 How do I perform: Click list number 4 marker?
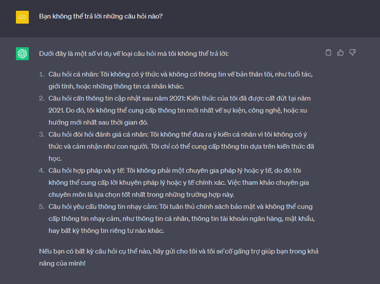click(42, 171)
